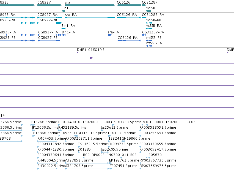Click the Bin1-PA protein label
The image size is (234, 170).
click(68, 32)
